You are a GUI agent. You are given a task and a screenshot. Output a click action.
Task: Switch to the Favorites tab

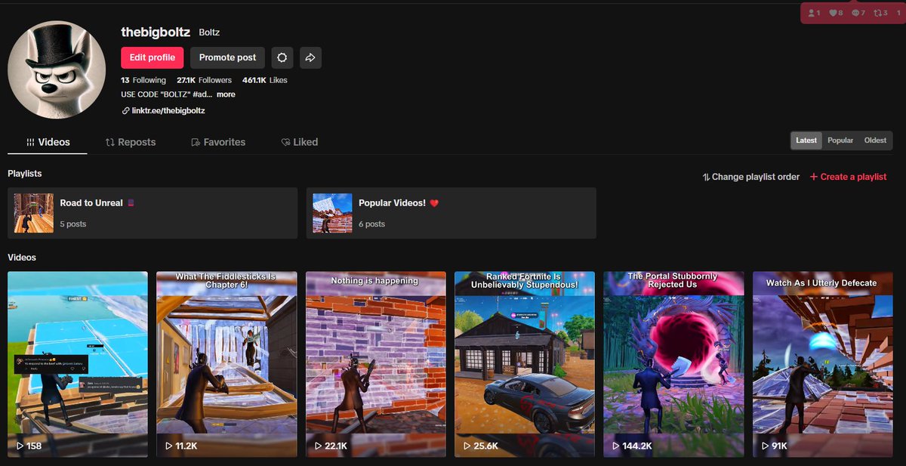pos(218,142)
